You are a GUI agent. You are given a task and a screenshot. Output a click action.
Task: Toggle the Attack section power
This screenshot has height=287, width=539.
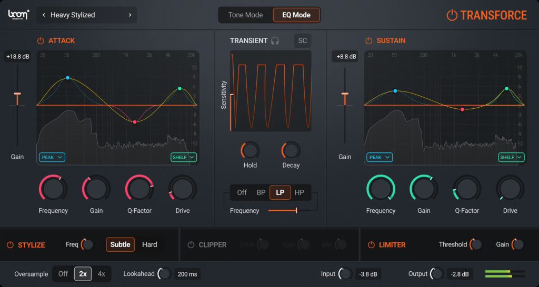tap(41, 41)
